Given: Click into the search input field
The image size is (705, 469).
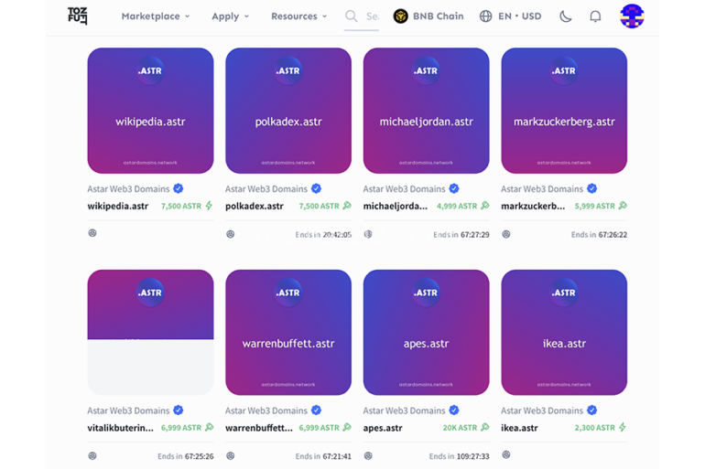Looking at the screenshot, I should pos(373,16).
